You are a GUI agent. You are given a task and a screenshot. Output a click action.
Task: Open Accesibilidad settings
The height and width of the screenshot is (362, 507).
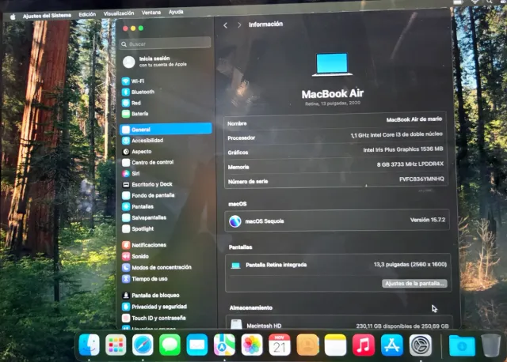point(143,141)
